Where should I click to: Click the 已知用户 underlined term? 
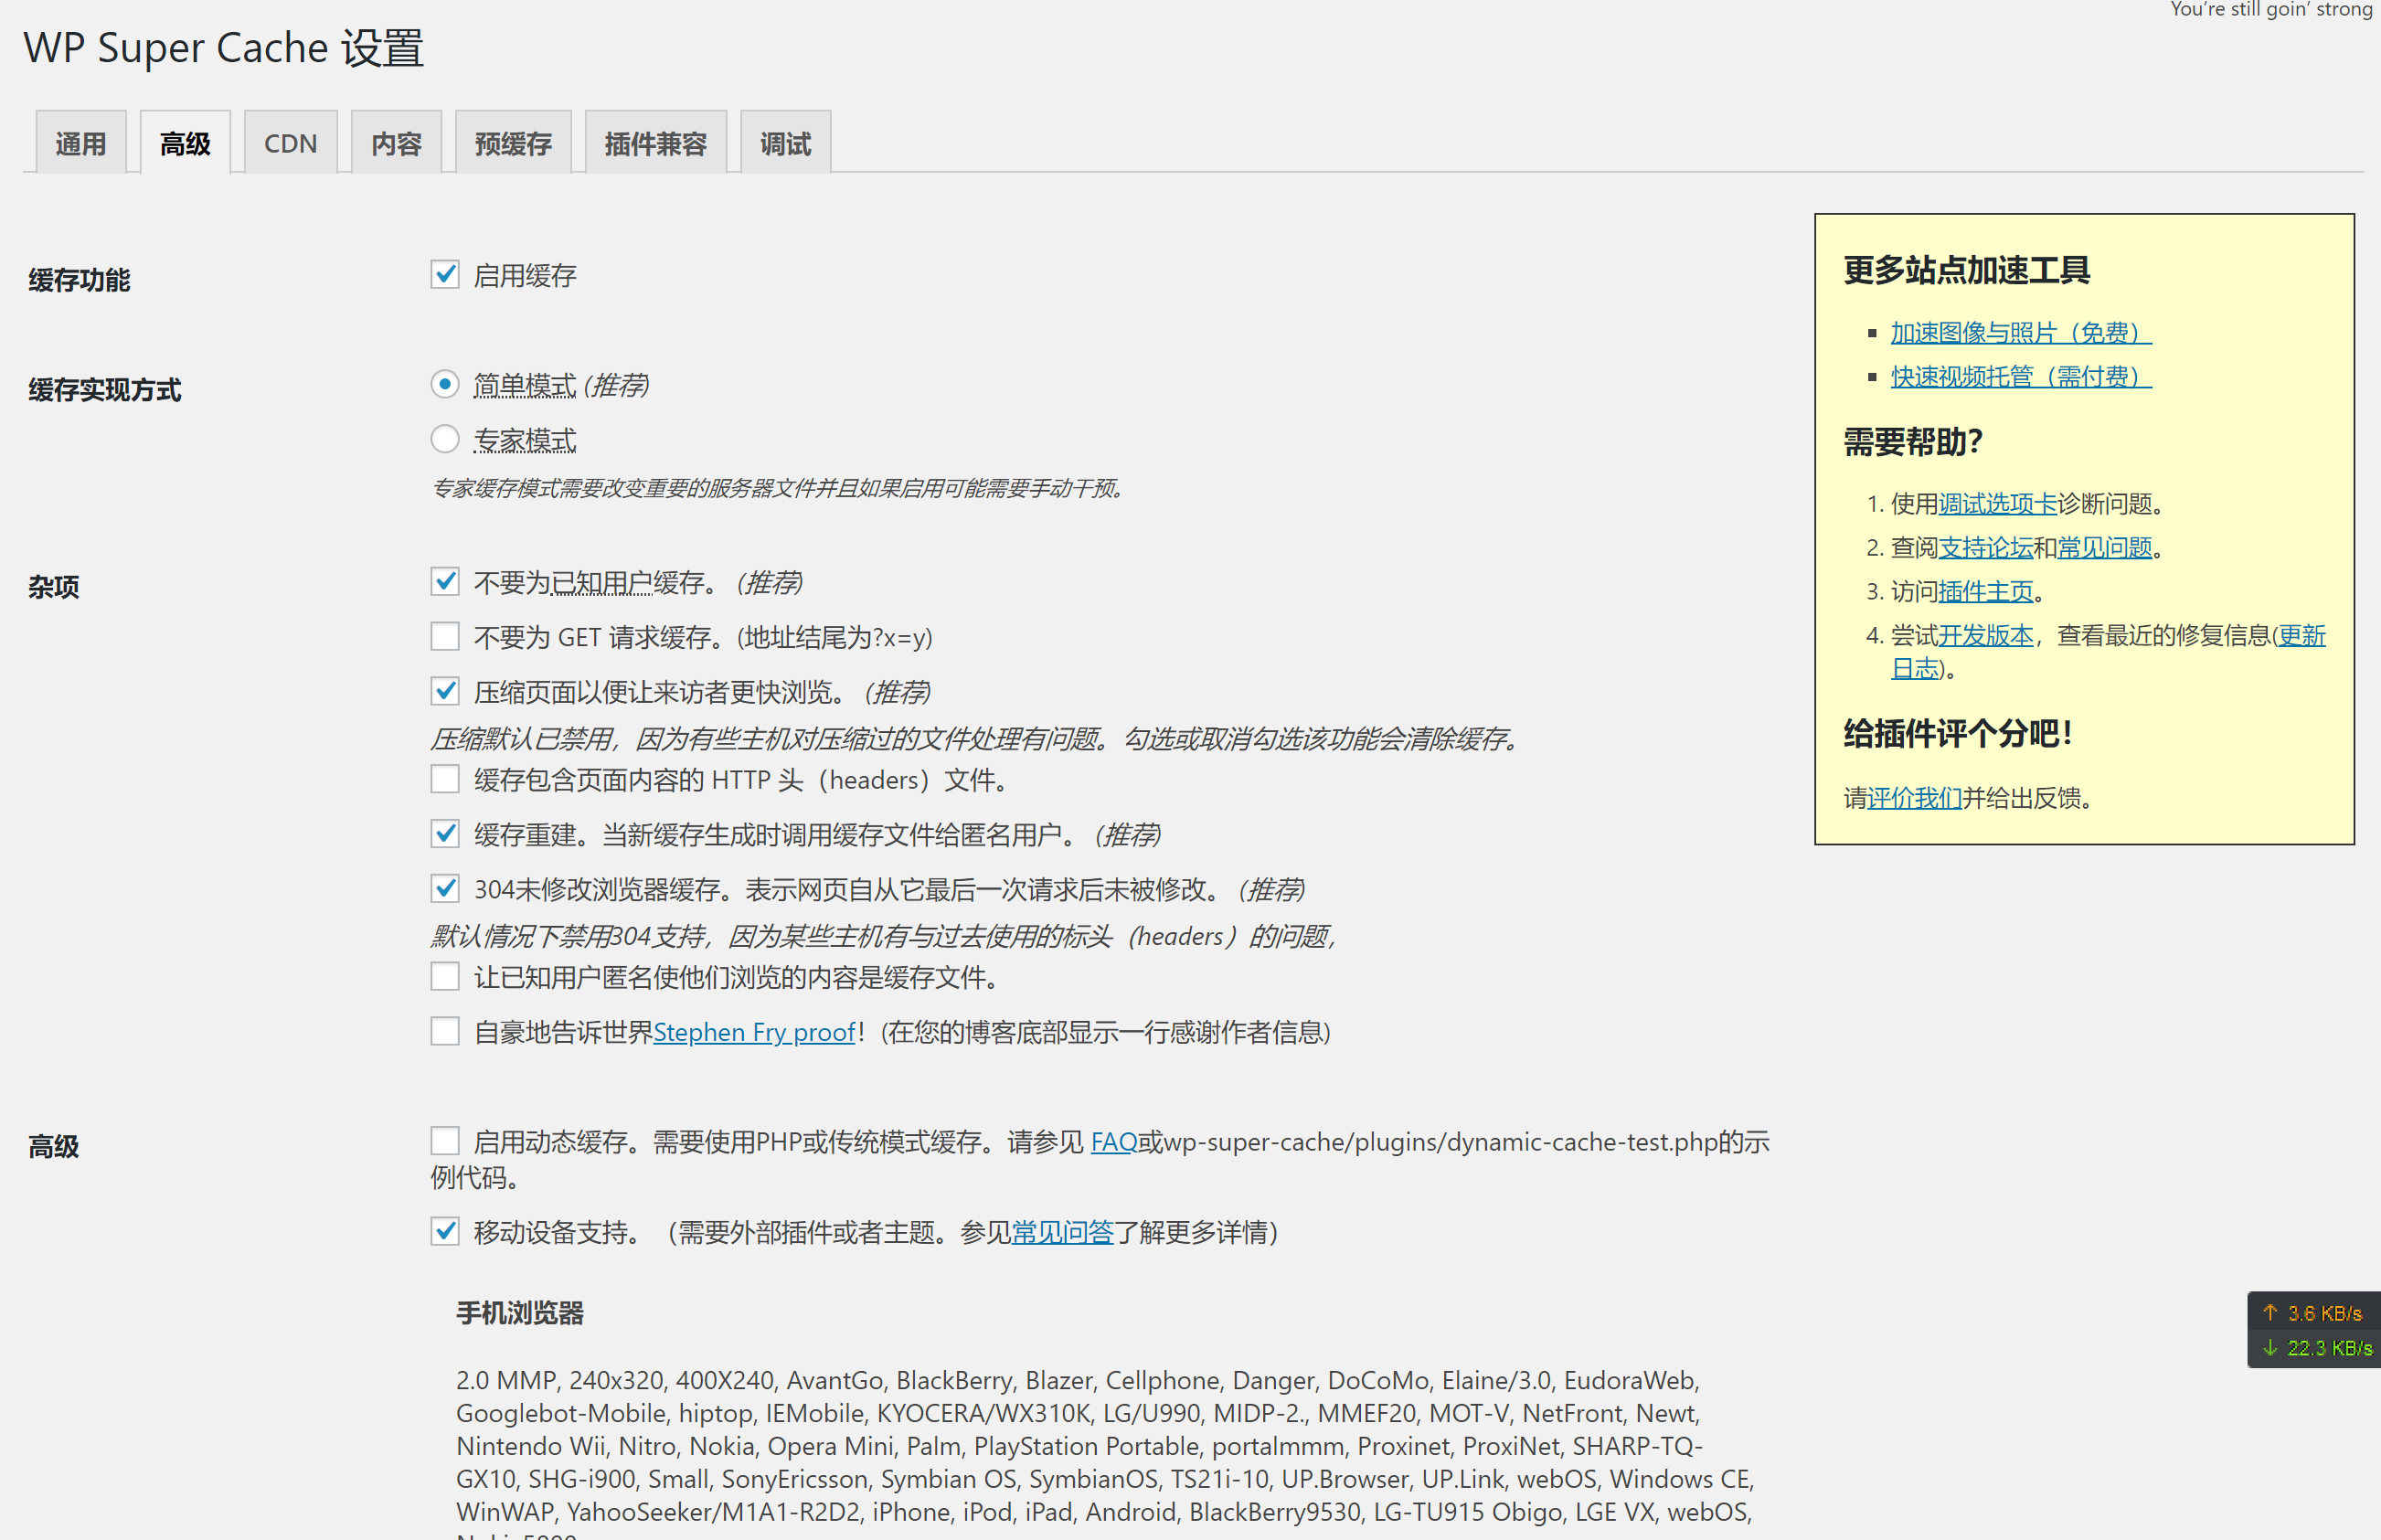(x=602, y=582)
